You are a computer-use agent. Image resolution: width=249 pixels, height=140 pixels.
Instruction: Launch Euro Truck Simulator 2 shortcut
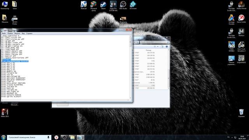[241, 47]
